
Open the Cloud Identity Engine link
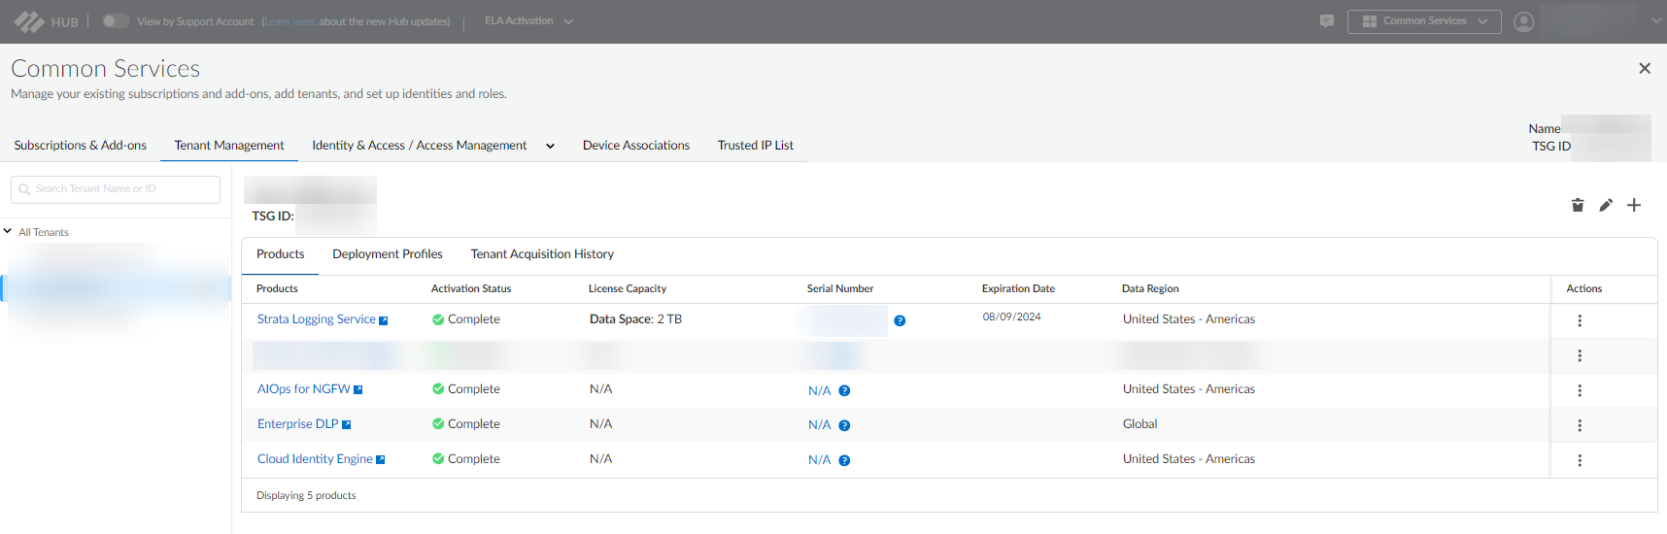(315, 458)
